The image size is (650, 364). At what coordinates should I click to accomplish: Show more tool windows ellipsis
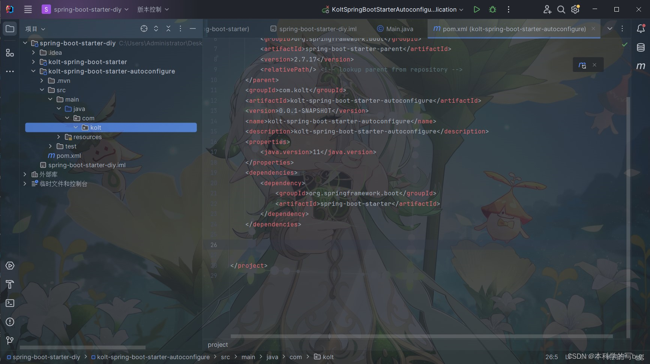point(10,71)
